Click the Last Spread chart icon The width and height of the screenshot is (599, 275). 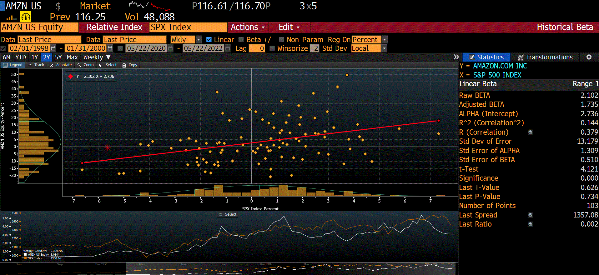(531, 215)
